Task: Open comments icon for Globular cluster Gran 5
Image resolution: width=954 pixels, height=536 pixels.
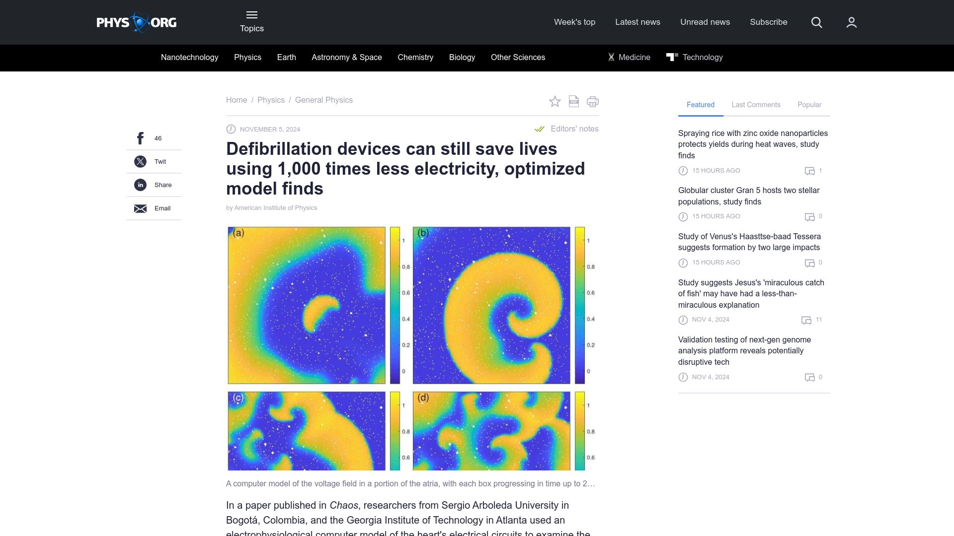Action: point(810,217)
